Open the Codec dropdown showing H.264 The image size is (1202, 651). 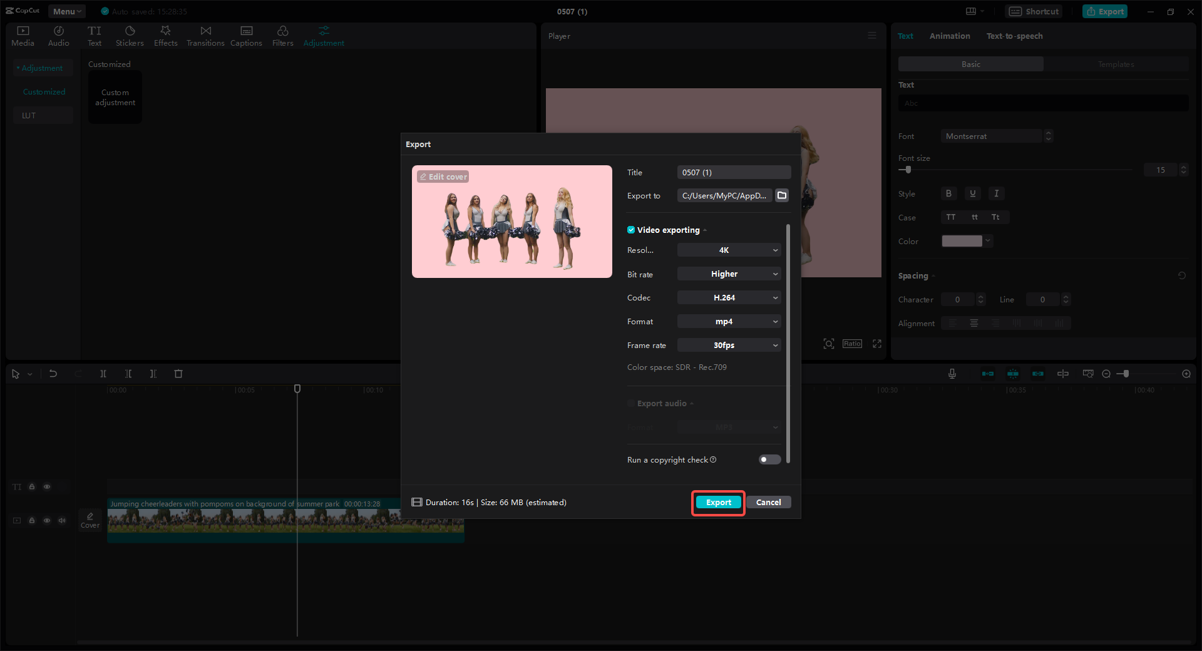point(728,297)
